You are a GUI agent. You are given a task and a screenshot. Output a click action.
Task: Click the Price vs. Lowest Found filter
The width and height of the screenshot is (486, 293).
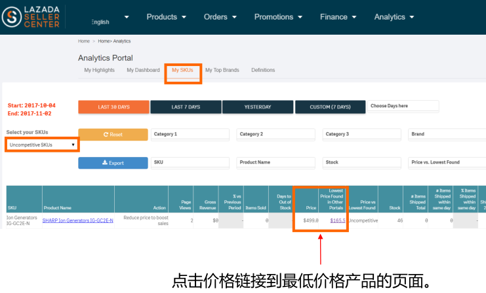click(x=447, y=163)
